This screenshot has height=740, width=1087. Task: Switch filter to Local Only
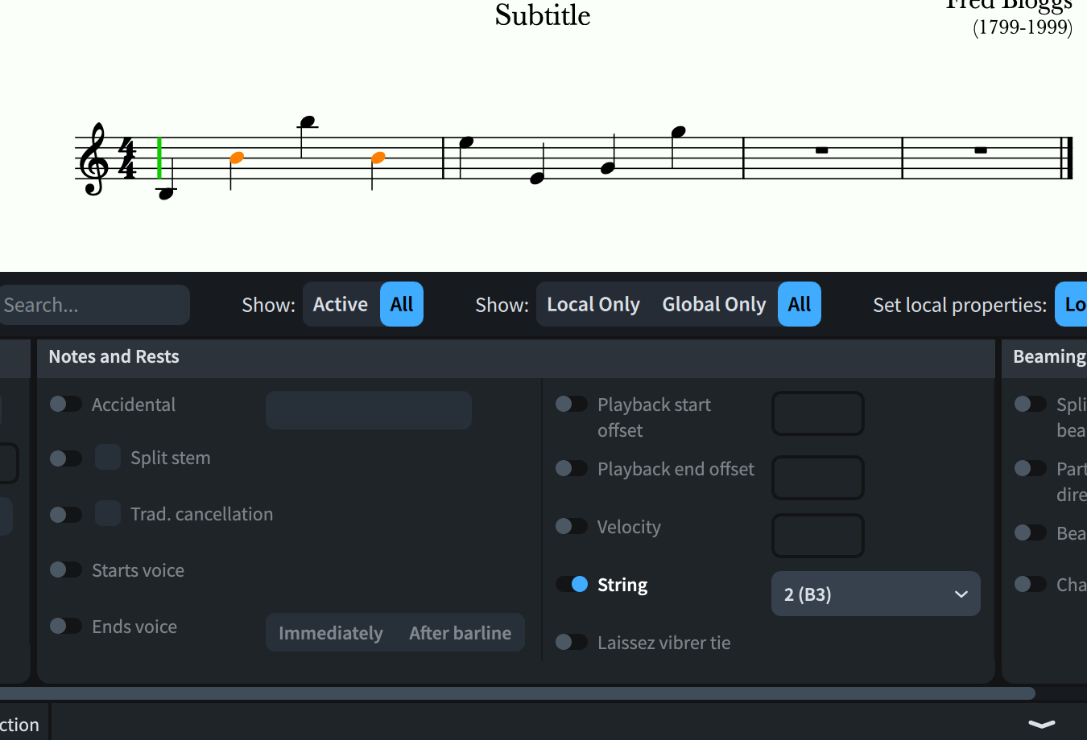pos(593,304)
